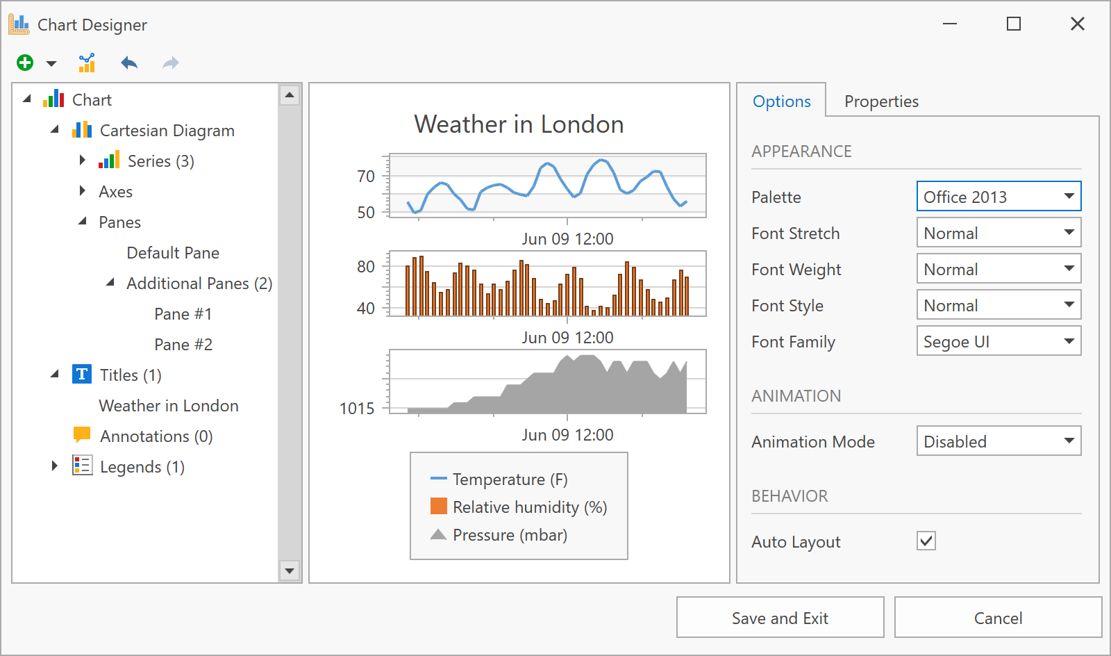The height and width of the screenshot is (656, 1111).
Task: Collapse the Titles (1) node
Action: [55, 375]
